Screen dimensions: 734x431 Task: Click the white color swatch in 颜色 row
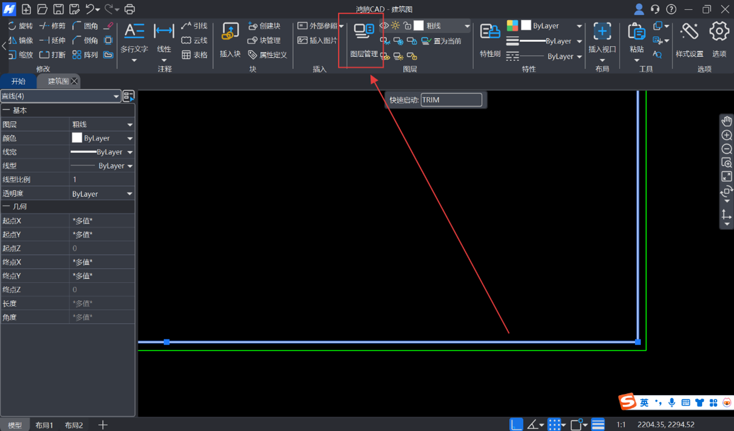(77, 138)
